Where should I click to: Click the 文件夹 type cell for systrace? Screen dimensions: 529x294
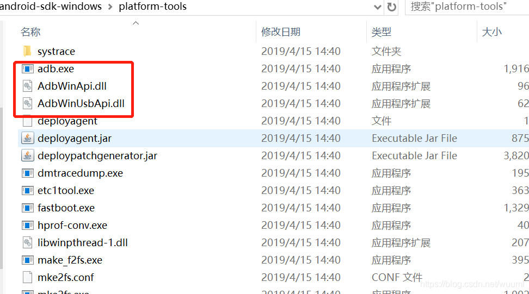point(386,52)
